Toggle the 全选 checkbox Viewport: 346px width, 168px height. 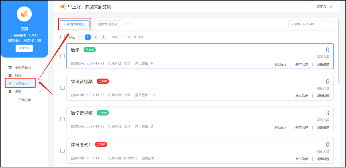63,37
